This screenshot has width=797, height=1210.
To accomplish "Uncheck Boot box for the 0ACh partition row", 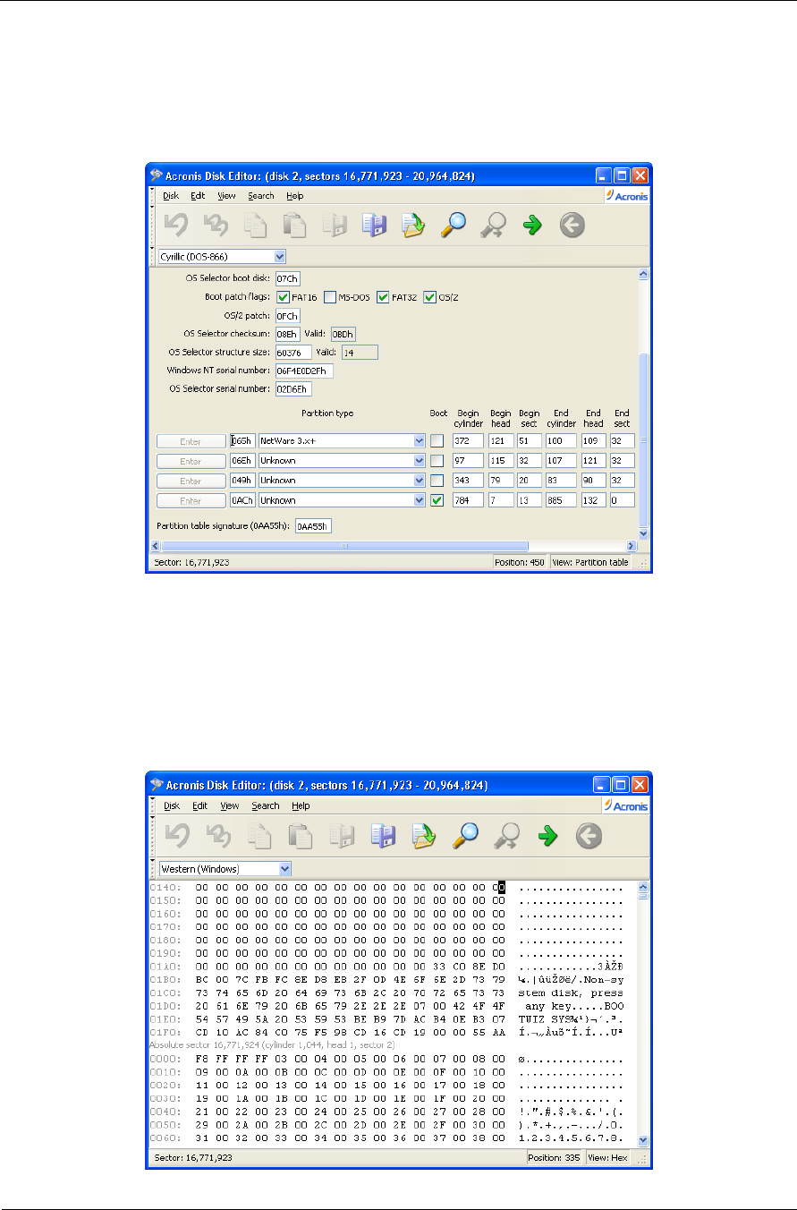I will pyautogui.click(x=437, y=500).
